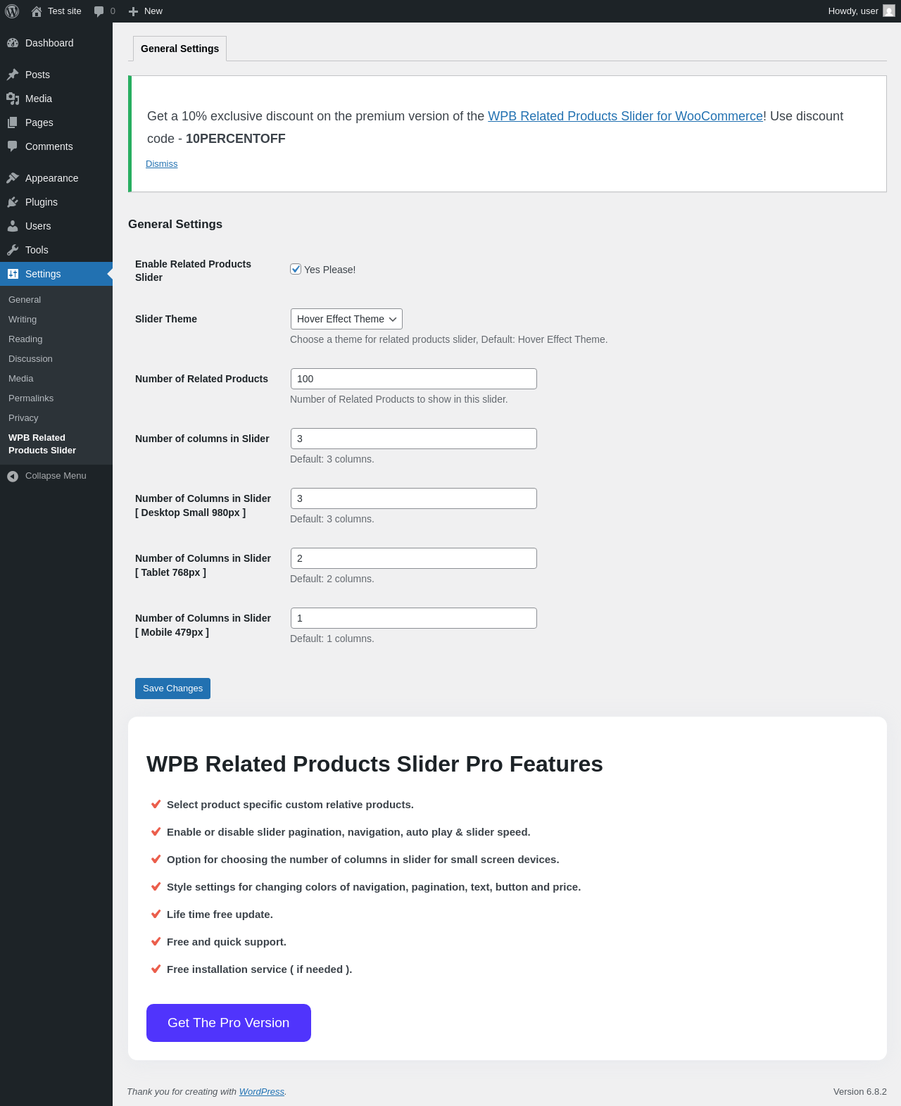Click the Life time free update text

click(220, 915)
